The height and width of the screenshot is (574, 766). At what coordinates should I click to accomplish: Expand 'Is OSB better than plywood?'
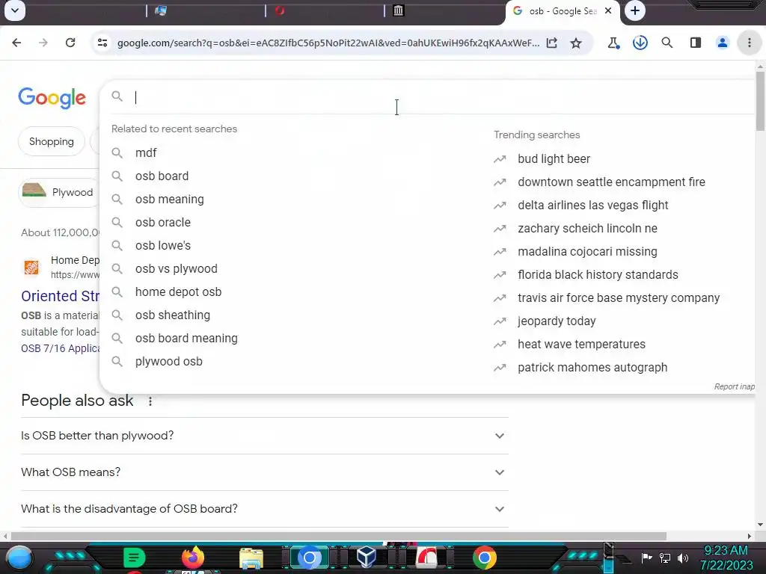pyautogui.click(x=264, y=436)
